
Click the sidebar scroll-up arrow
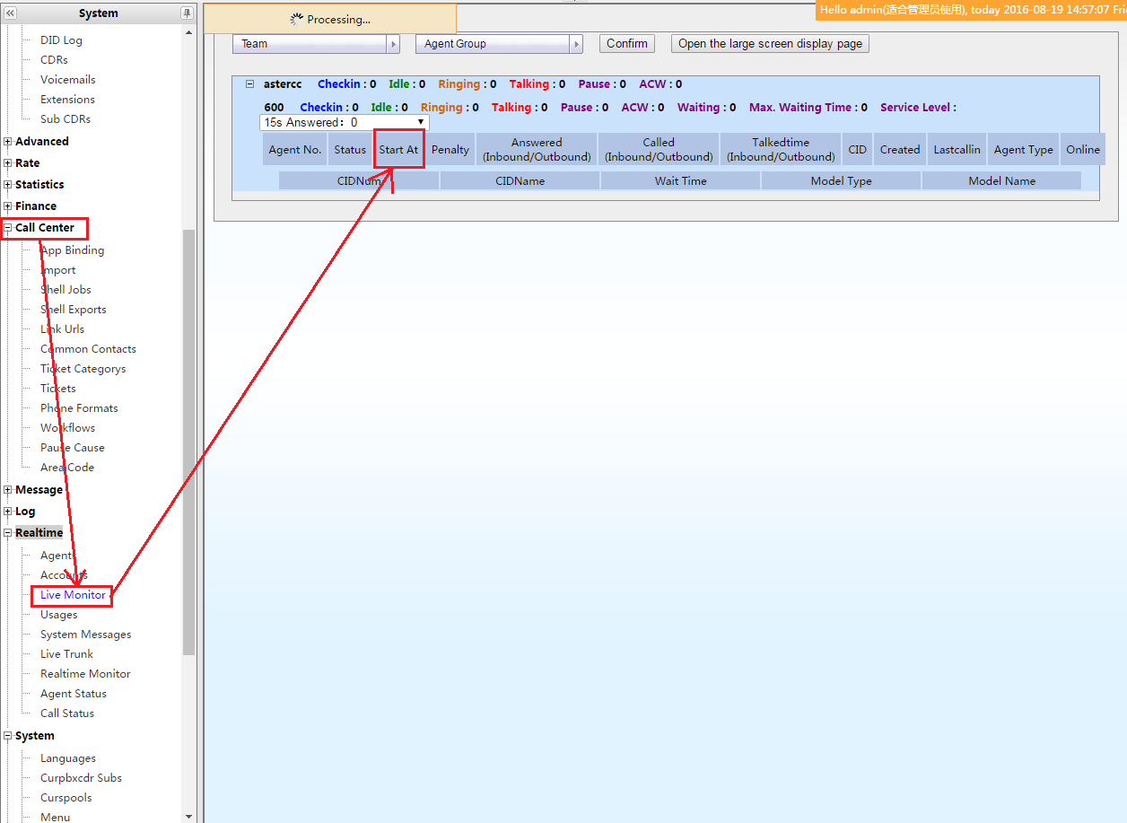188,33
